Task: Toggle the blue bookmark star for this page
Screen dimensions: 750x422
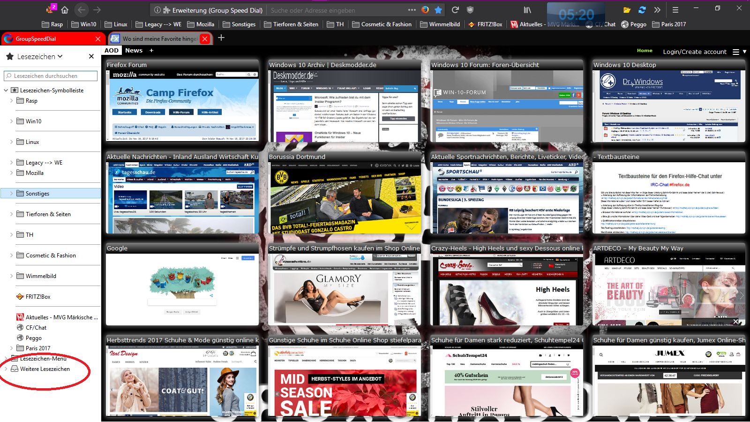Action: coord(438,10)
